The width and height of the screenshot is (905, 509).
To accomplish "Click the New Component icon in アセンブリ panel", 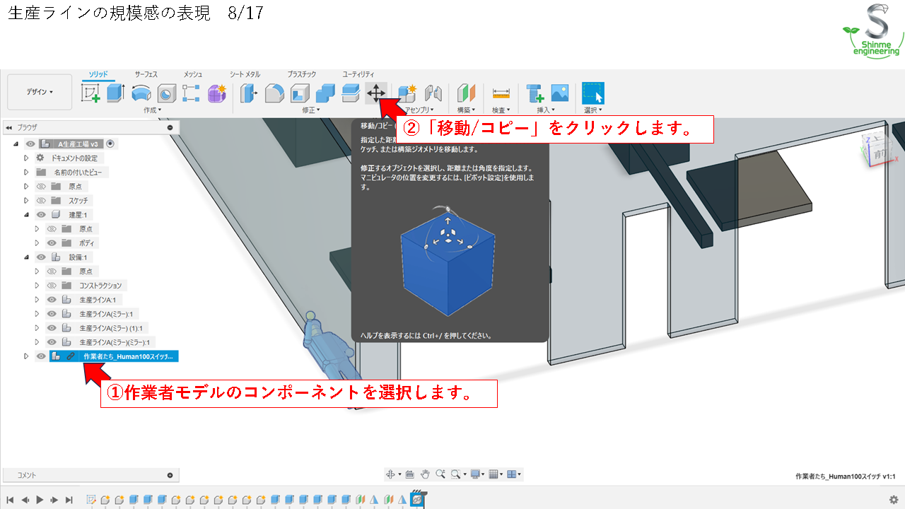I will 407,92.
